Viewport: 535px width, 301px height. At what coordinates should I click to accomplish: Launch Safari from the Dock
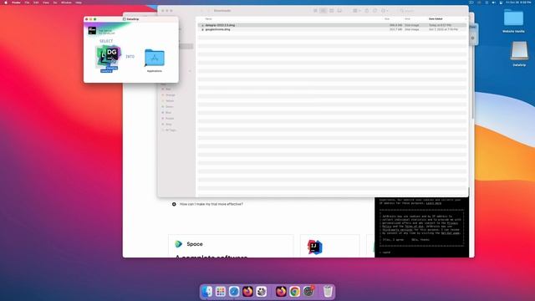(x=234, y=292)
